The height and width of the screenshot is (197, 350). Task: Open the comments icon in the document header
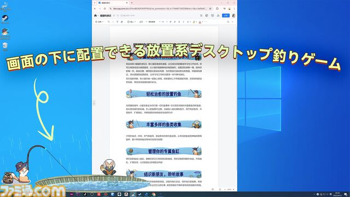(212, 15)
